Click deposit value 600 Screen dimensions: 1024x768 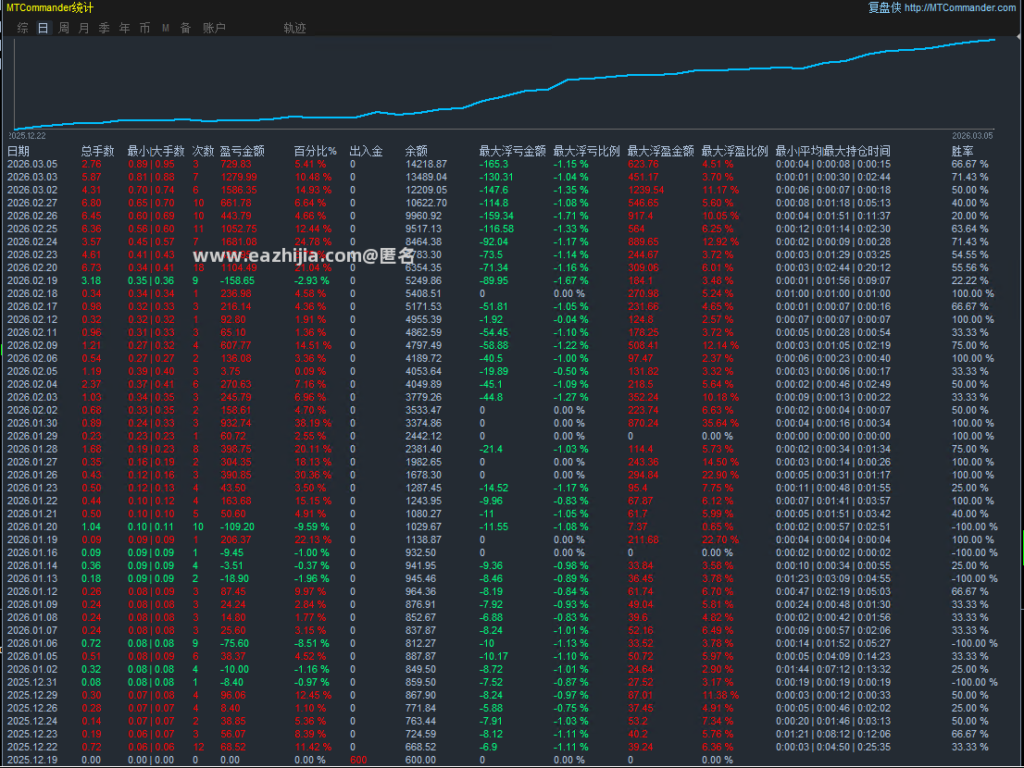358,760
